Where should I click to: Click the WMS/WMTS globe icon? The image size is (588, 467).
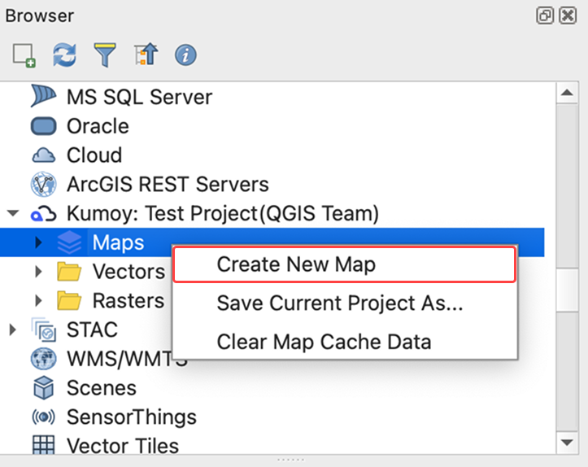click(x=43, y=359)
